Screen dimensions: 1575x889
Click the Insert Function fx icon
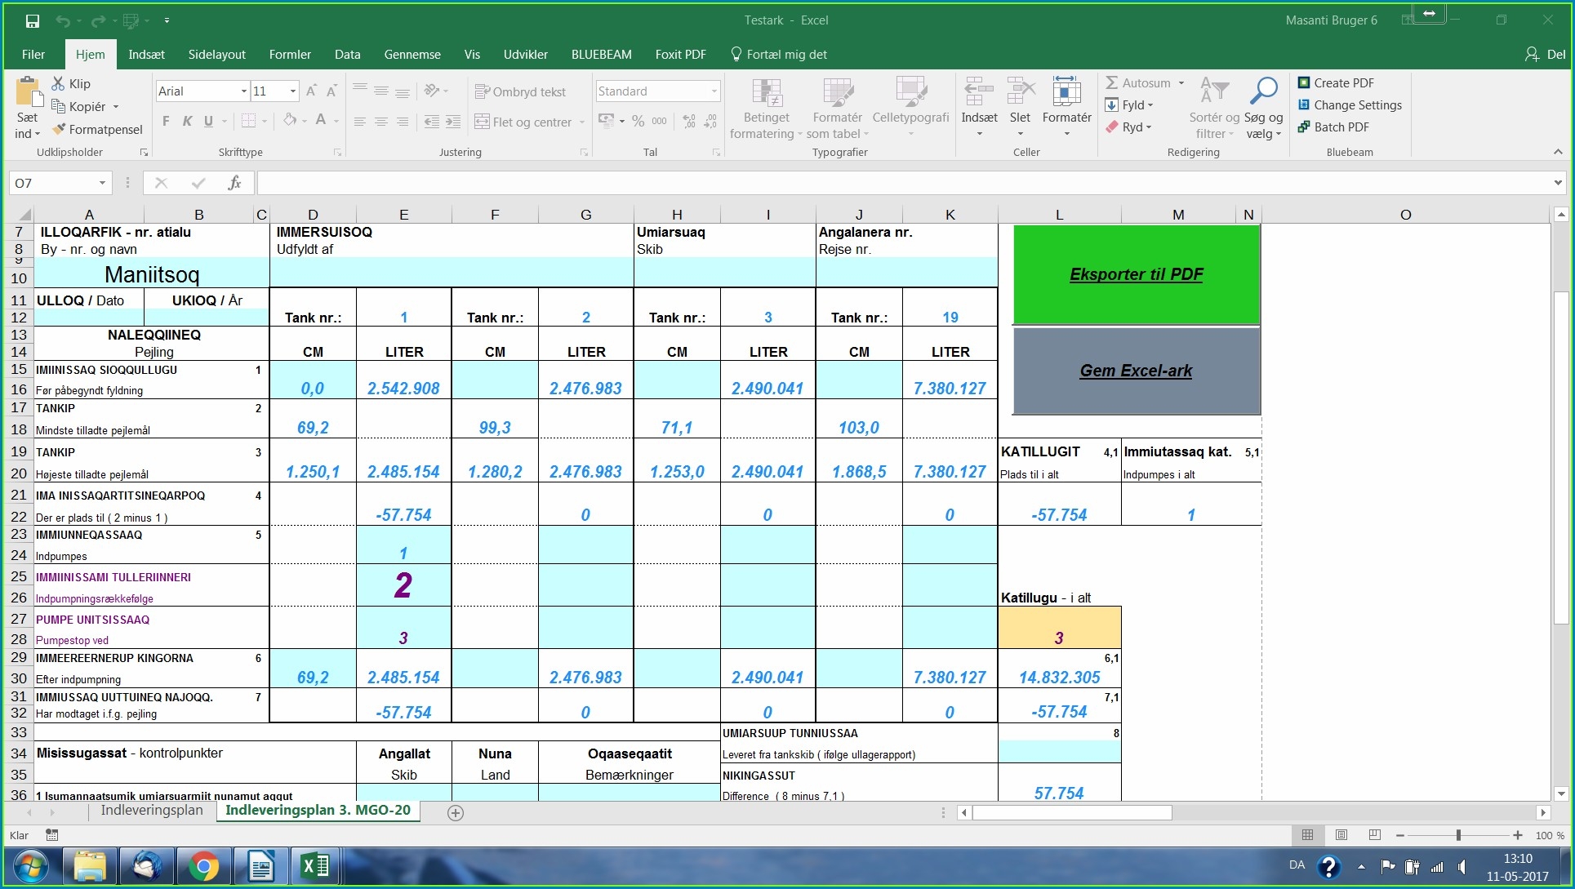[234, 183]
